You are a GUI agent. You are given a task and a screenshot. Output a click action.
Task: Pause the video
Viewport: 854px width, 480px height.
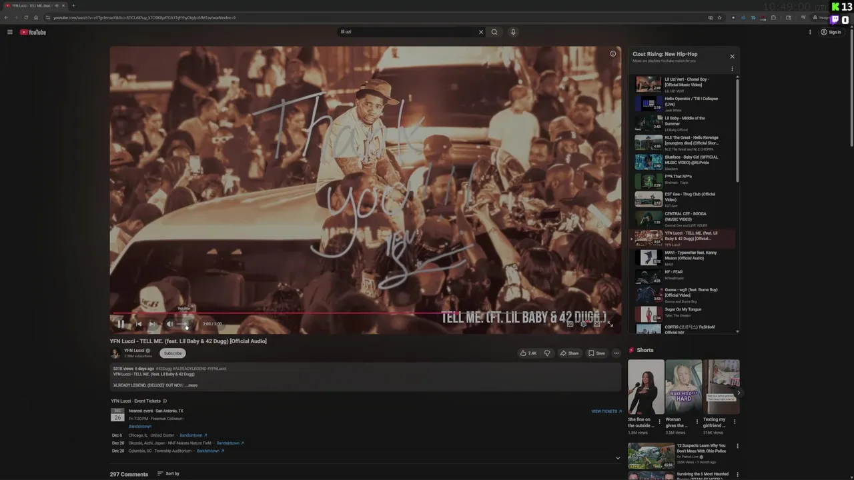coord(121,324)
